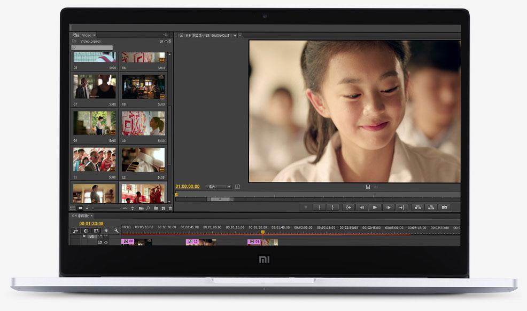Open the sort icons menu in Project panel

pyautogui.click(x=133, y=209)
